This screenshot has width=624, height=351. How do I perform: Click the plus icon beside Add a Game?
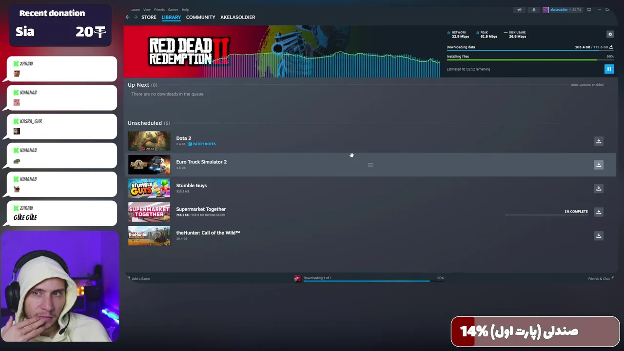(129, 278)
